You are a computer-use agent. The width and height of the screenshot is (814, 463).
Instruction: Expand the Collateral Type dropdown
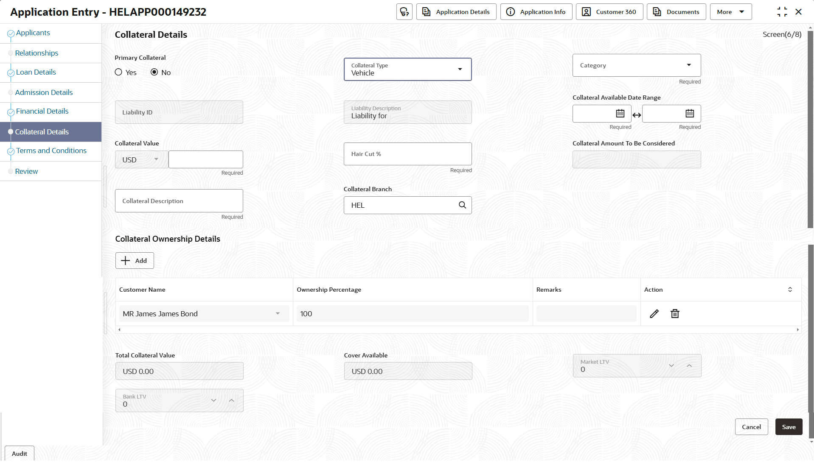pyautogui.click(x=460, y=69)
